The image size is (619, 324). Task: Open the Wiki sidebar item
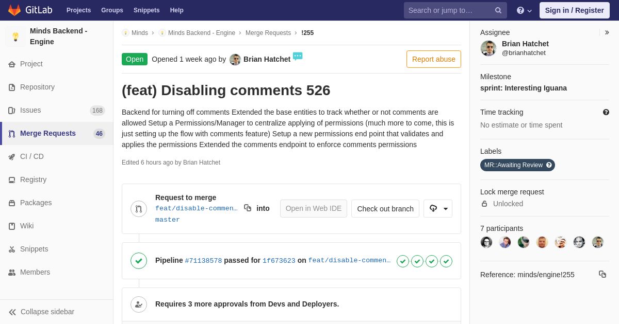click(57, 226)
